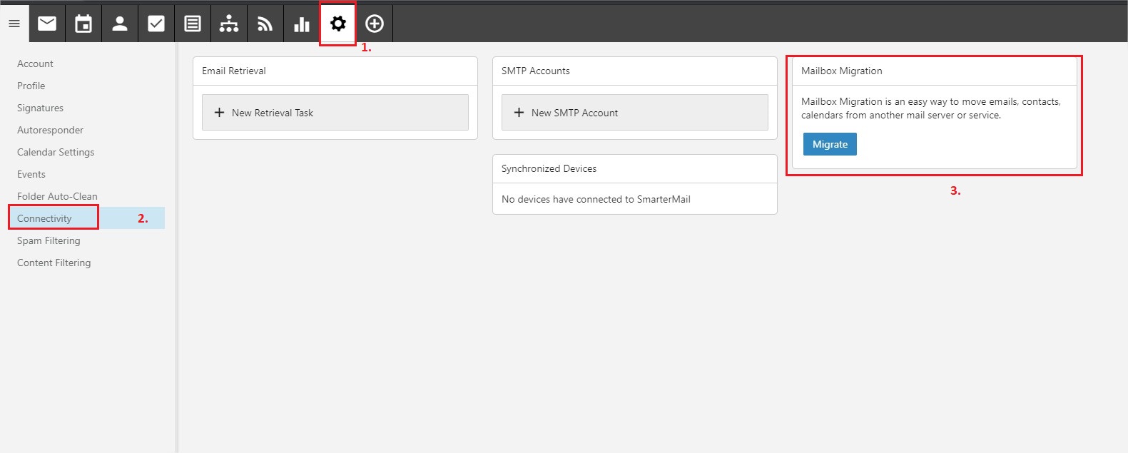
Task: Open the org chart hierarchy icon
Action: tap(229, 24)
